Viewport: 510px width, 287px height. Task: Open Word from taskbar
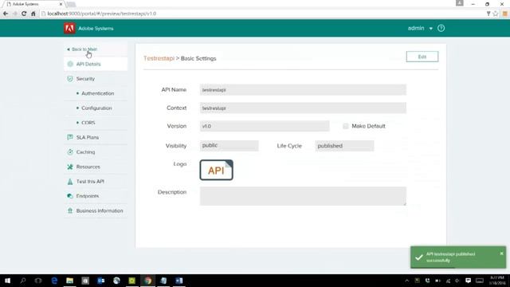pos(179,281)
